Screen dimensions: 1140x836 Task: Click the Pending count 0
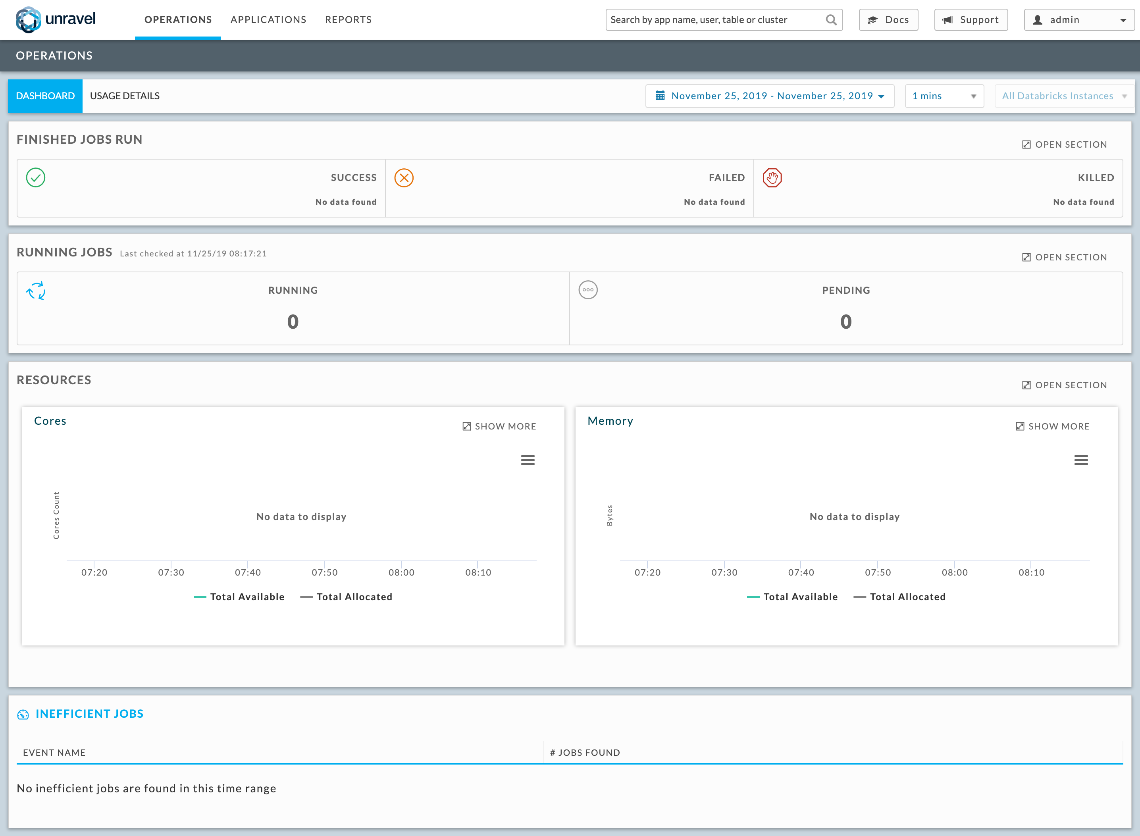(x=846, y=322)
